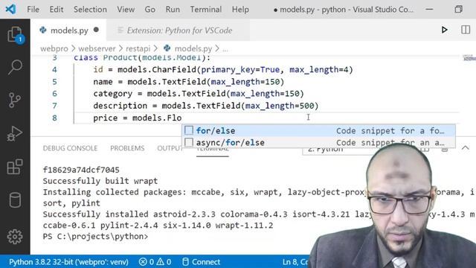Minimize the Visual Studio Code window

click(x=429, y=9)
